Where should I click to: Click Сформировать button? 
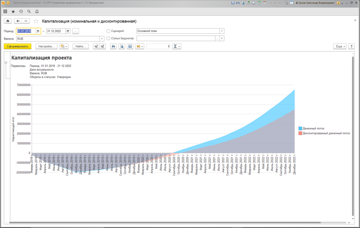click(x=17, y=46)
